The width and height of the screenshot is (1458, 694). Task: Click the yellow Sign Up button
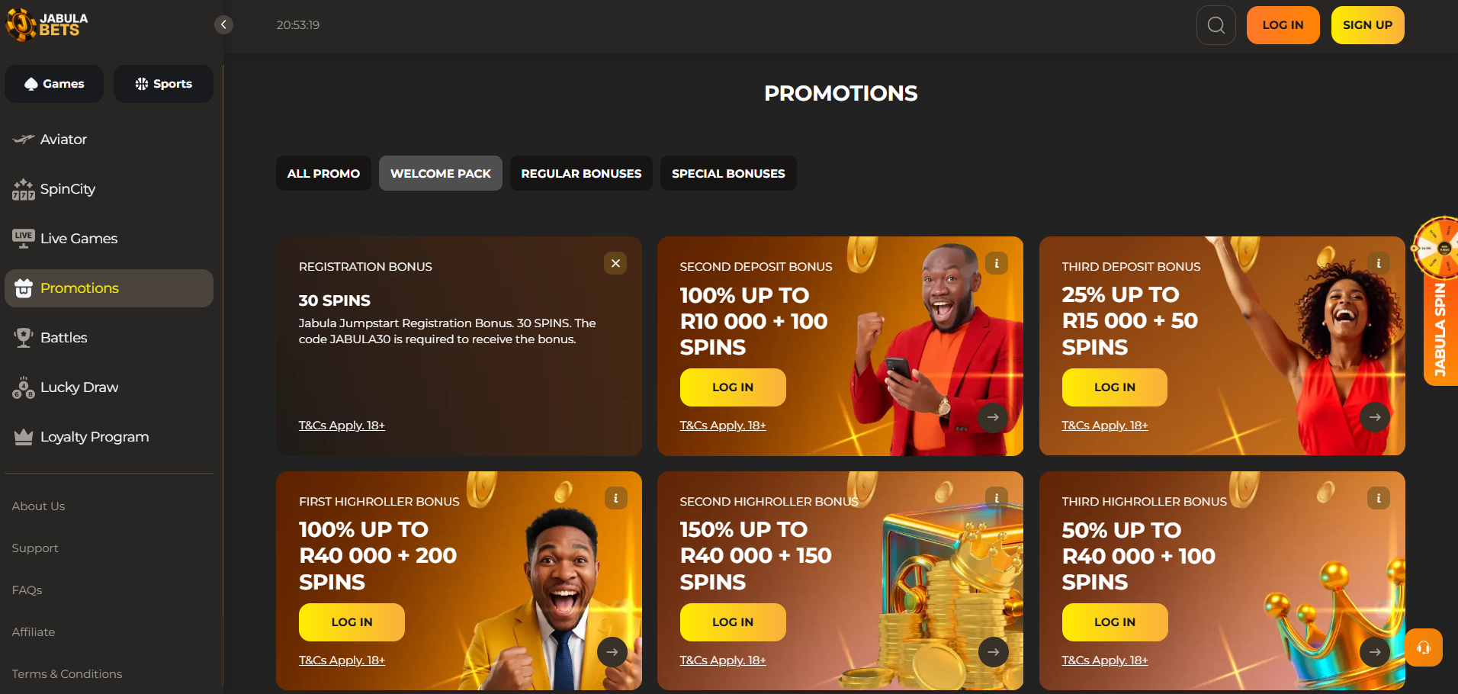1367,25
